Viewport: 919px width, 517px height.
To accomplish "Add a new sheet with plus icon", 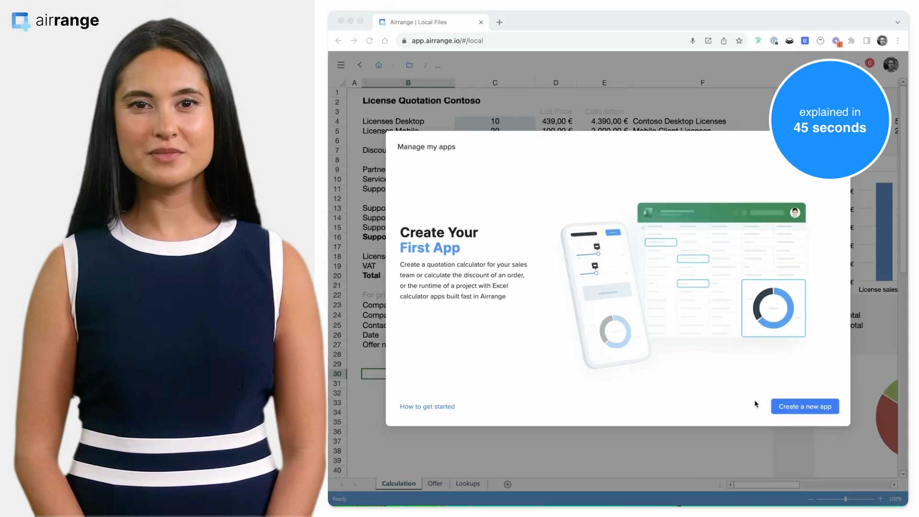I will tap(507, 484).
